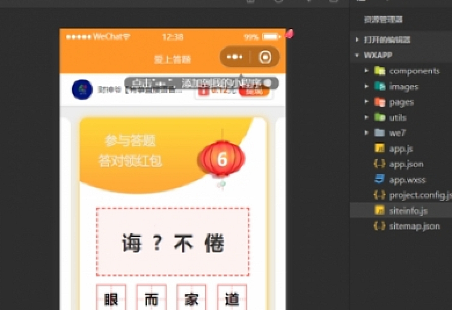Click the red lantern countdown icon

coord(221,159)
